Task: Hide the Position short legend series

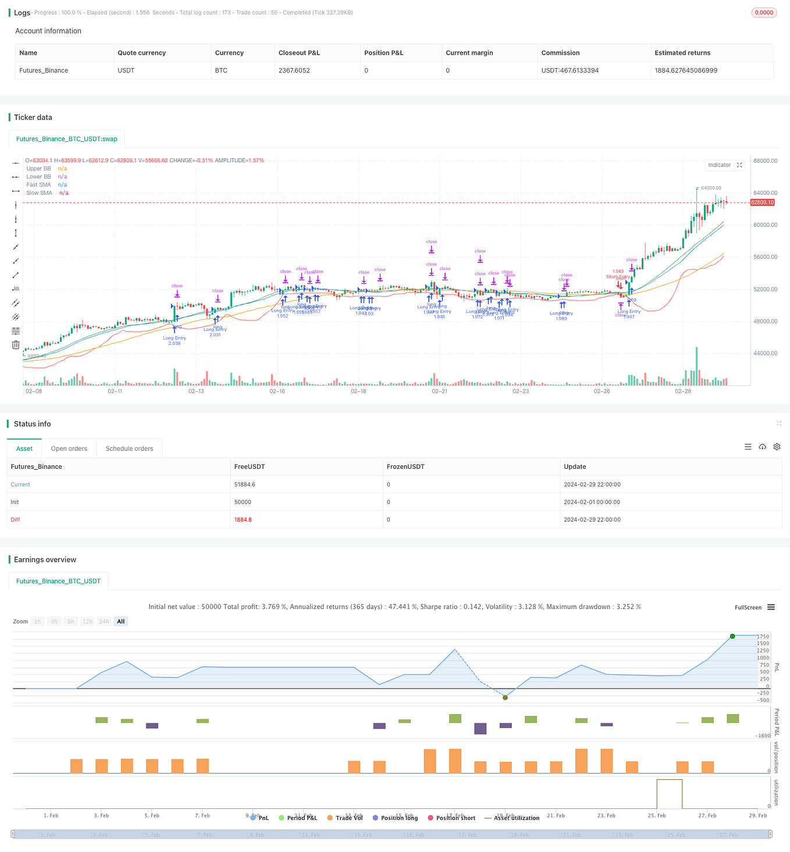Action: (x=452, y=818)
